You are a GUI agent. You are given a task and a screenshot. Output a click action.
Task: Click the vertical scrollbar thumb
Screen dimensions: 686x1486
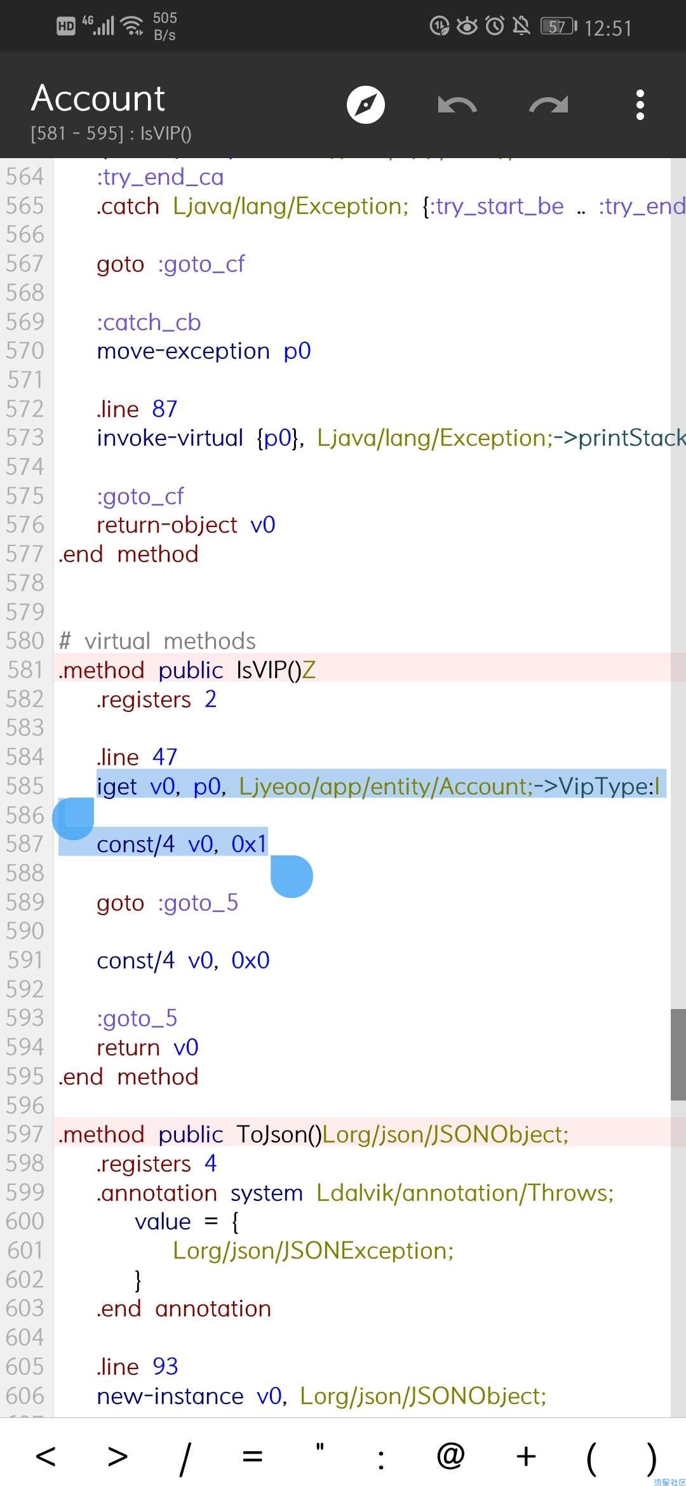tap(678, 1054)
